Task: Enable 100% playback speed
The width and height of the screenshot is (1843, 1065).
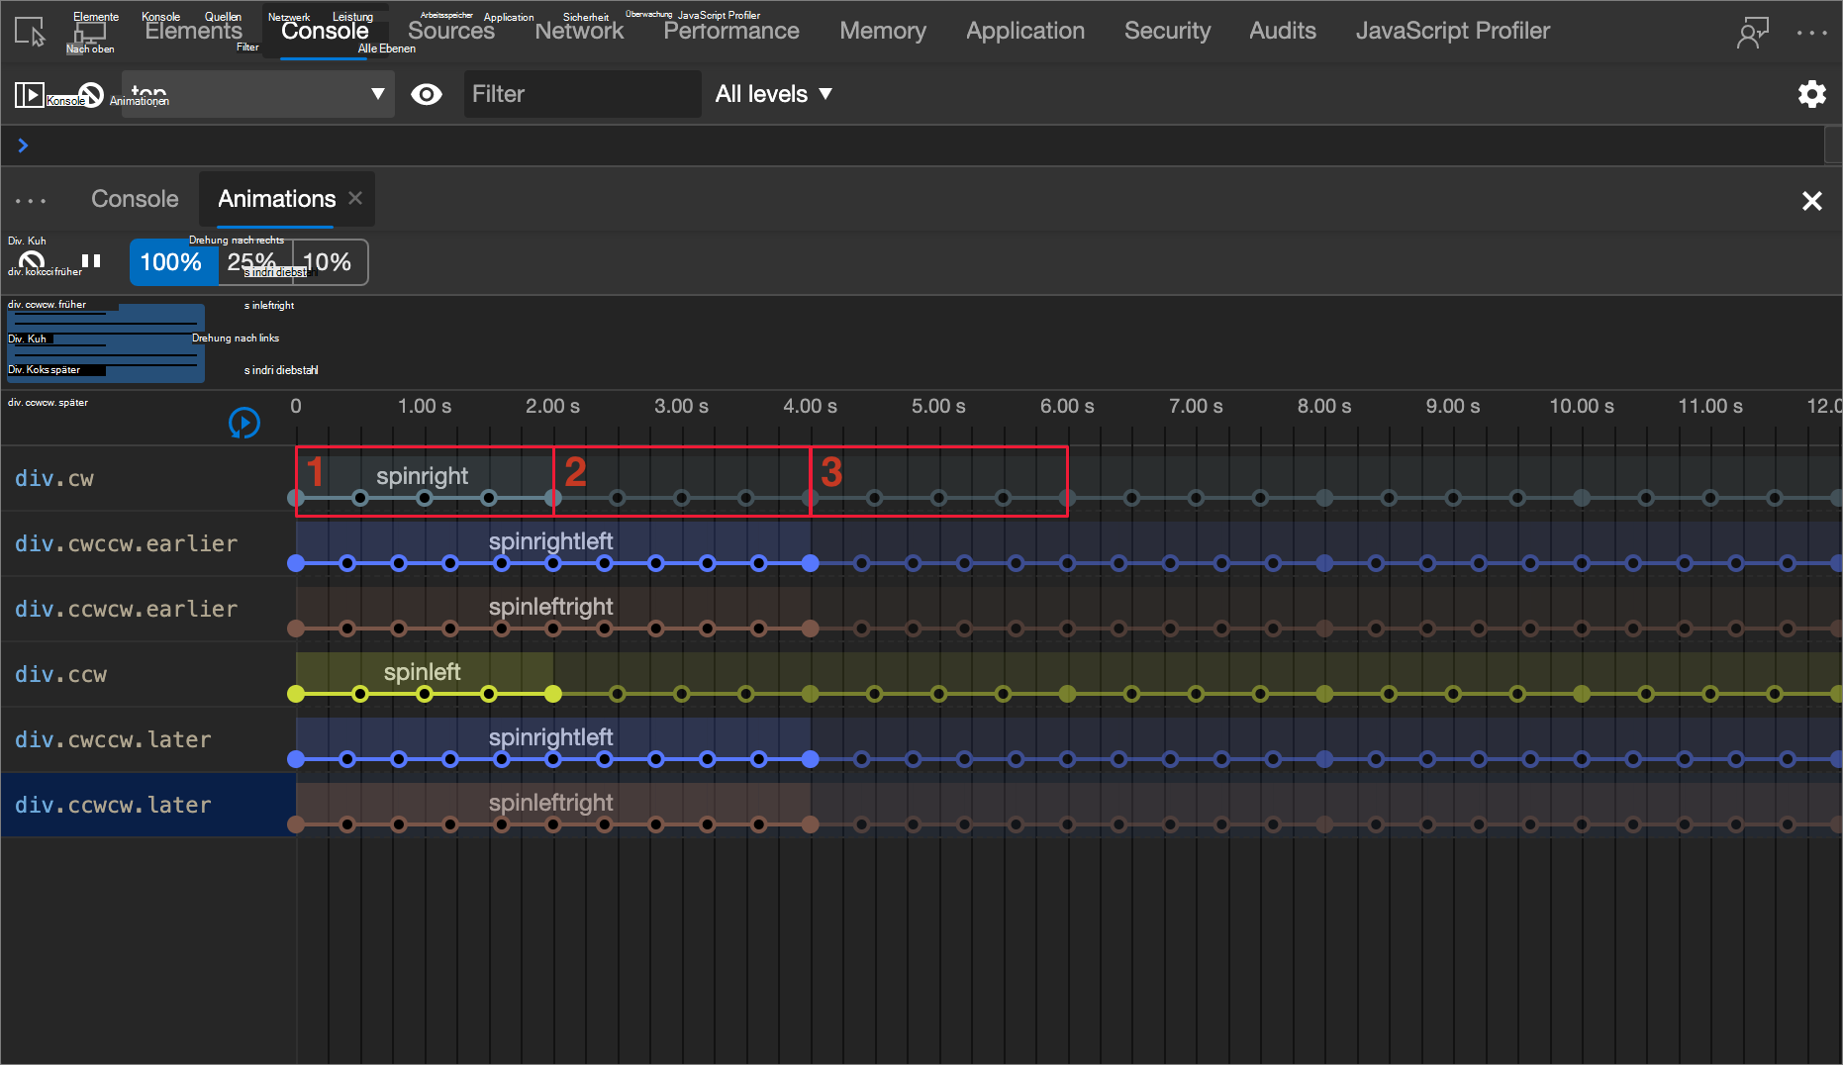Action: click(x=172, y=261)
